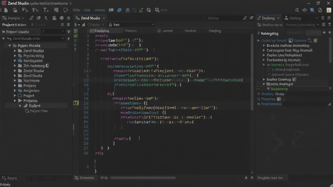Close the Zend Studio editor tab
This screenshot has width=333, height=187.
click(104, 18)
